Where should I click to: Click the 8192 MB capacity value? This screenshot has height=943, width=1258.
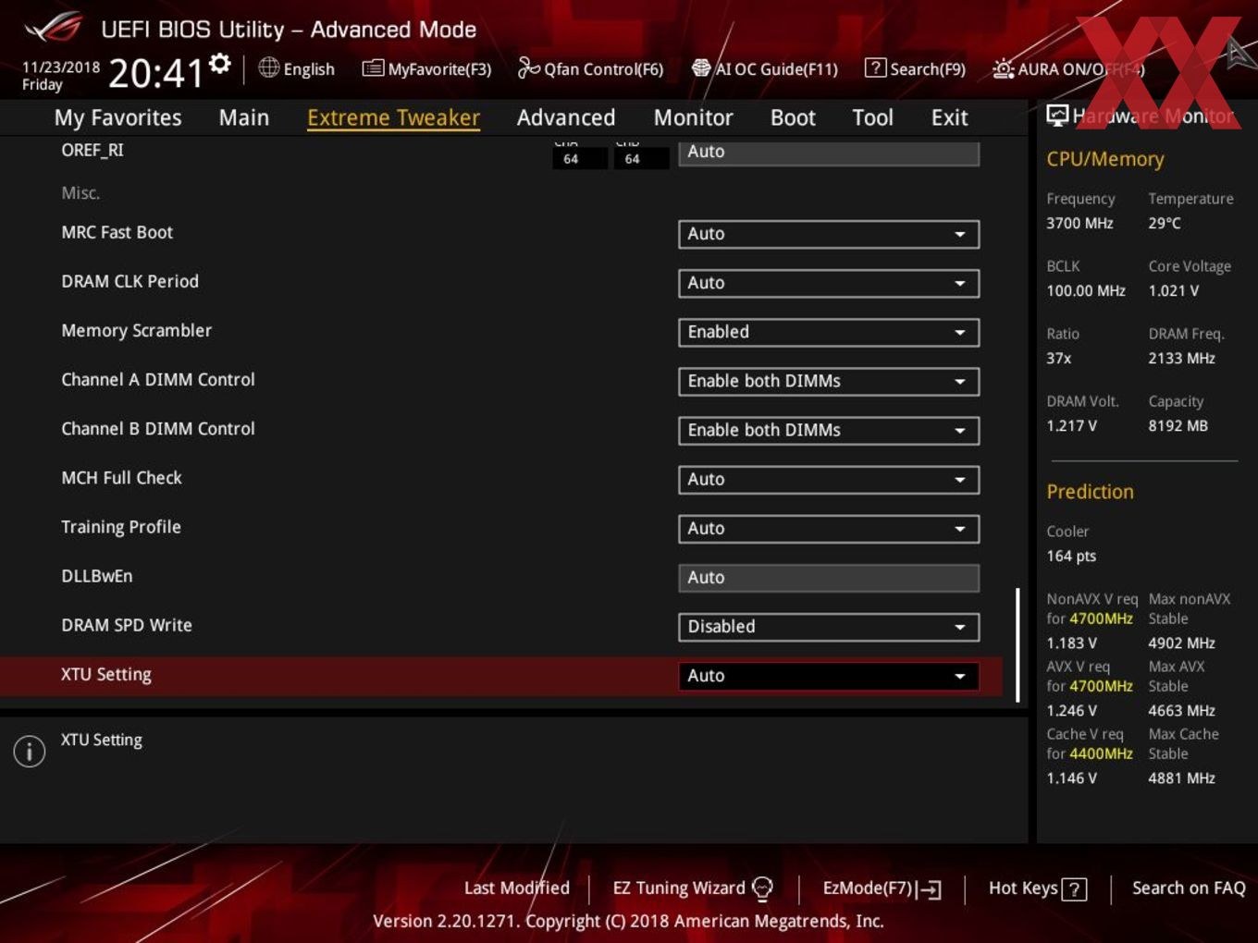click(x=1178, y=425)
